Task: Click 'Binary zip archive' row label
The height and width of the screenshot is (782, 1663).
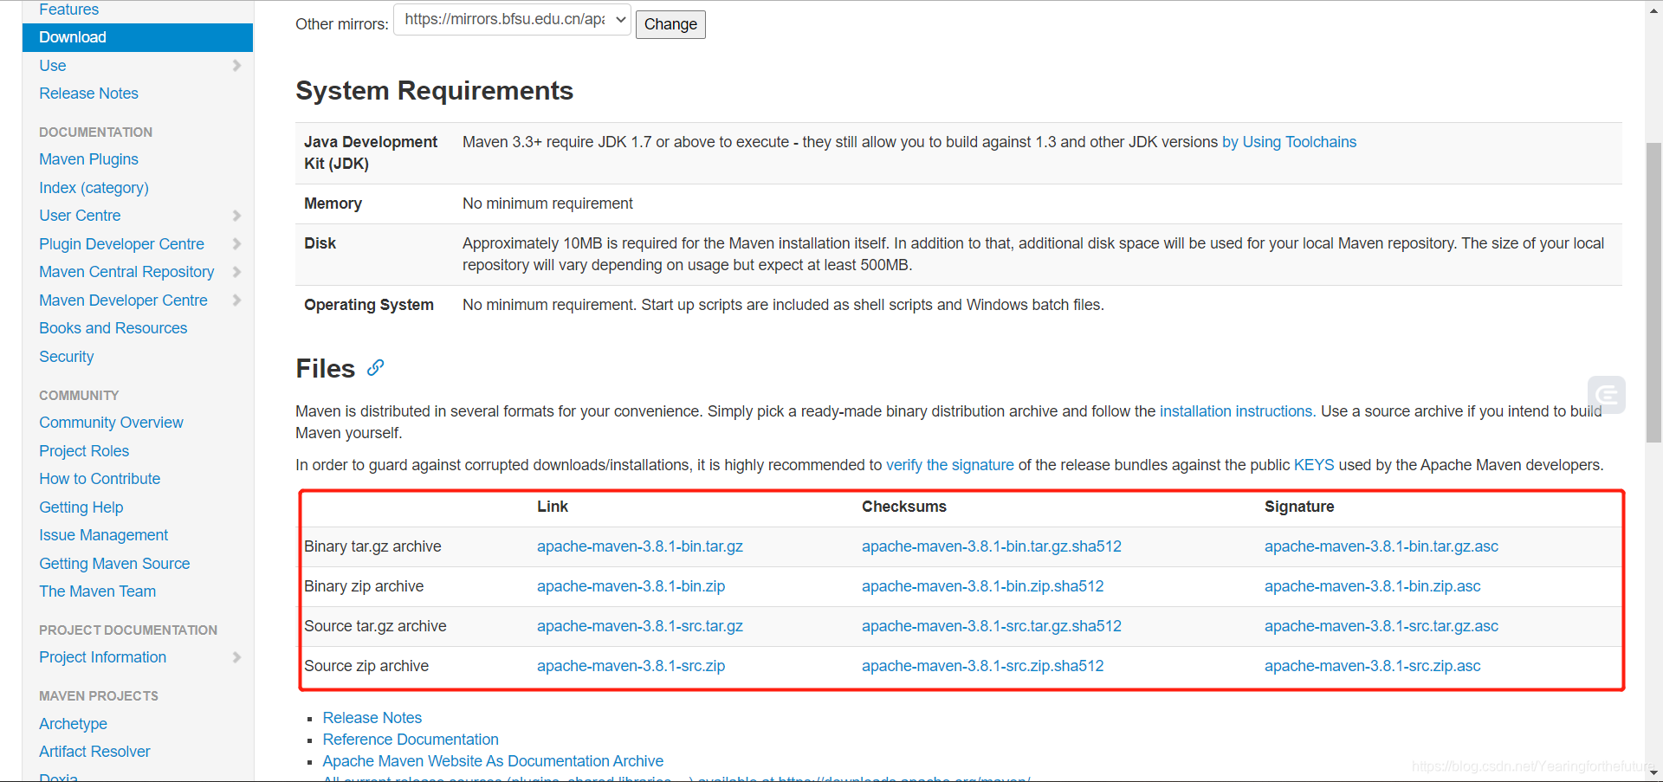Action: [x=364, y=586]
